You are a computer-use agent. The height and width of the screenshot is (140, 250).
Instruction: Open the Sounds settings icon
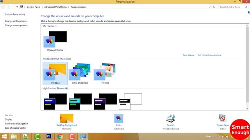(171, 118)
